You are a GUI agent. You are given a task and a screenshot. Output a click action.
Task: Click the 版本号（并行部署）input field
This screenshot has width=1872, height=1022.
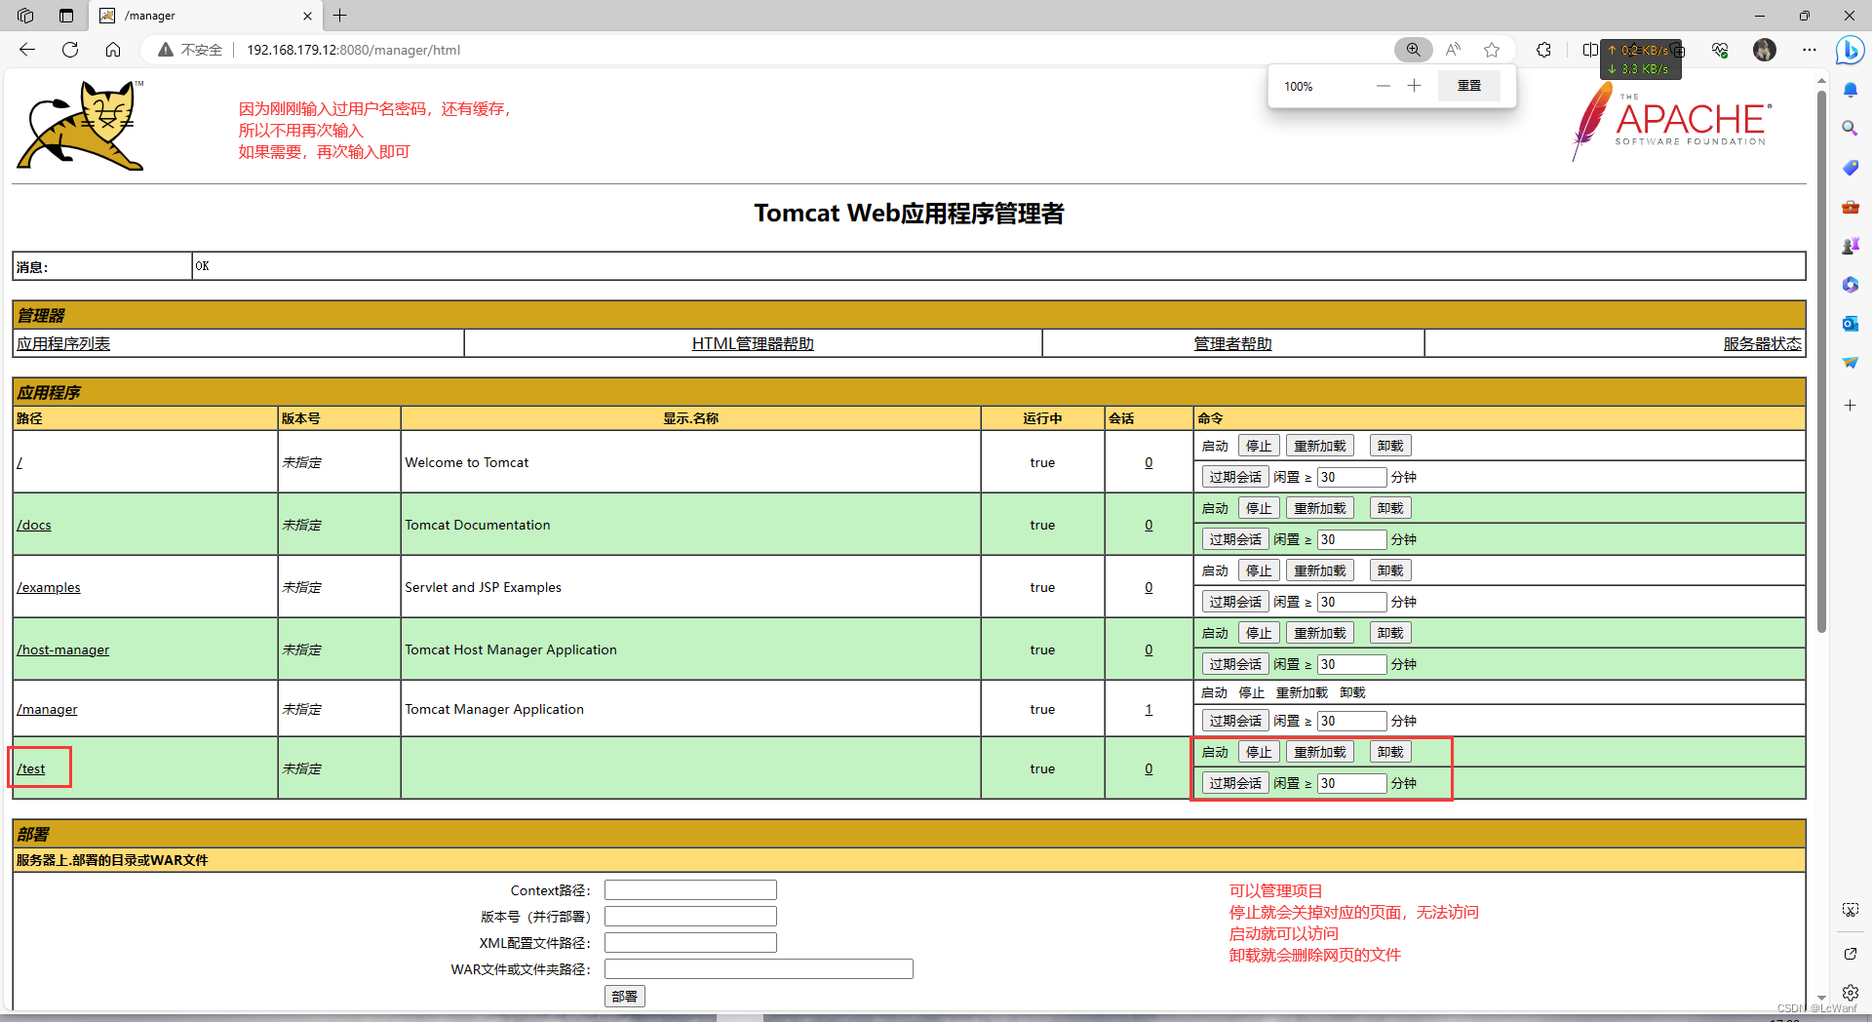690,917
